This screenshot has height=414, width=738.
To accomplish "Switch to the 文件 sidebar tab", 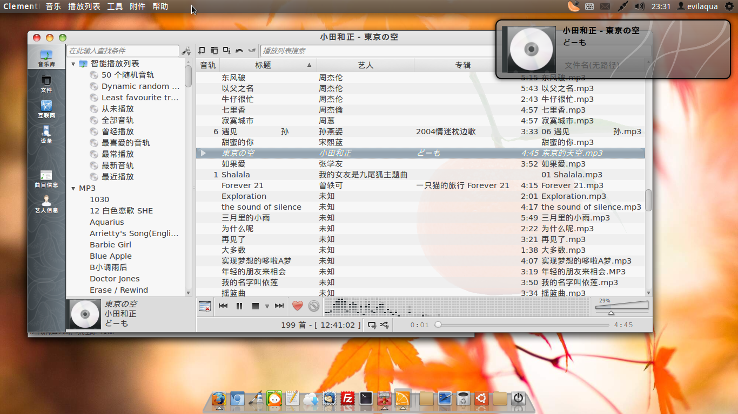I will pyautogui.click(x=46, y=84).
